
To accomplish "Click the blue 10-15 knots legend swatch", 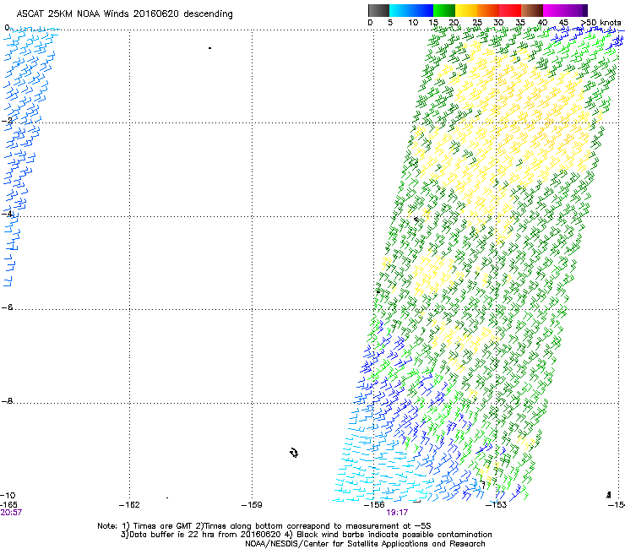I will click(422, 10).
